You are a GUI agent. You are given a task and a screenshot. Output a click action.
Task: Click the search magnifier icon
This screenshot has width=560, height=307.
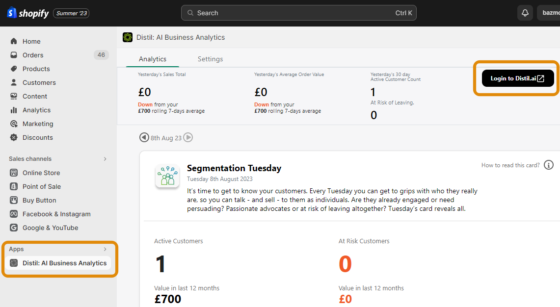[x=190, y=13]
